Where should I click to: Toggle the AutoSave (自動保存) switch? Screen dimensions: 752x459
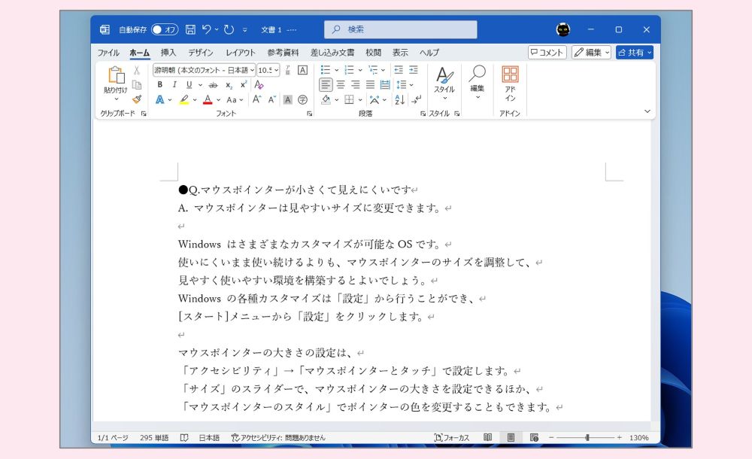click(x=165, y=30)
